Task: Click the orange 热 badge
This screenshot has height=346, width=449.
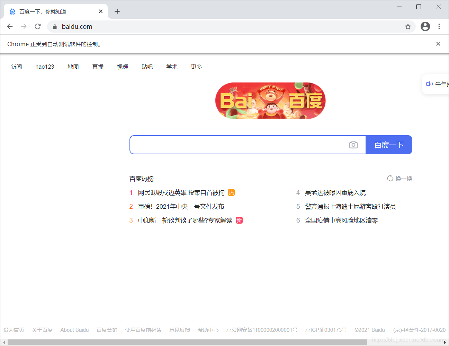Action: pos(231,192)
